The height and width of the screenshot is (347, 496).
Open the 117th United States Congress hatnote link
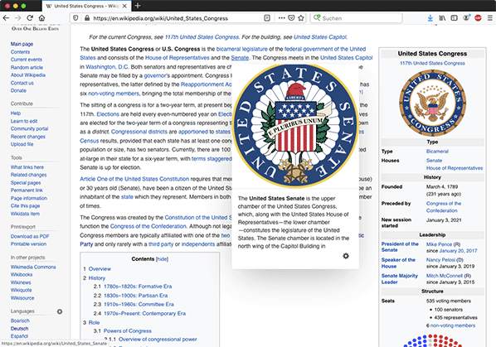coord(202,37)
